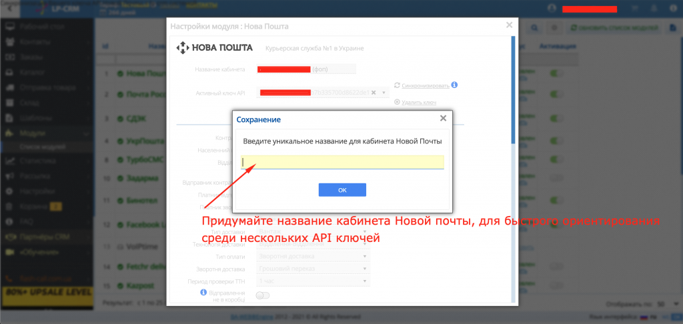Image resolution: width=683 pixels, height=324 pixels.
Task: Click the circled X icon beside Удалить ключ
Action: [x=397, y=102]
